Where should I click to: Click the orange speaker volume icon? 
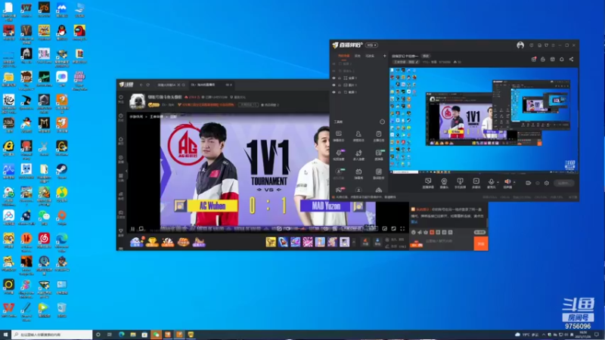tap(507, 181)
